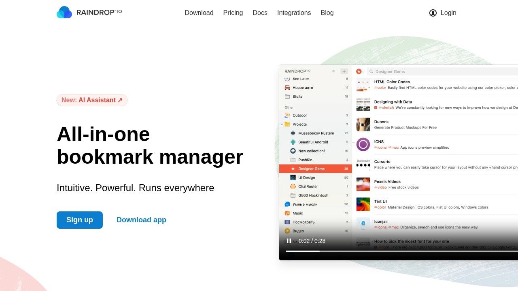This screenshot has width=518, height=291.
Task: Click the Beautiful Android robot icon
Action: (293, 142)
